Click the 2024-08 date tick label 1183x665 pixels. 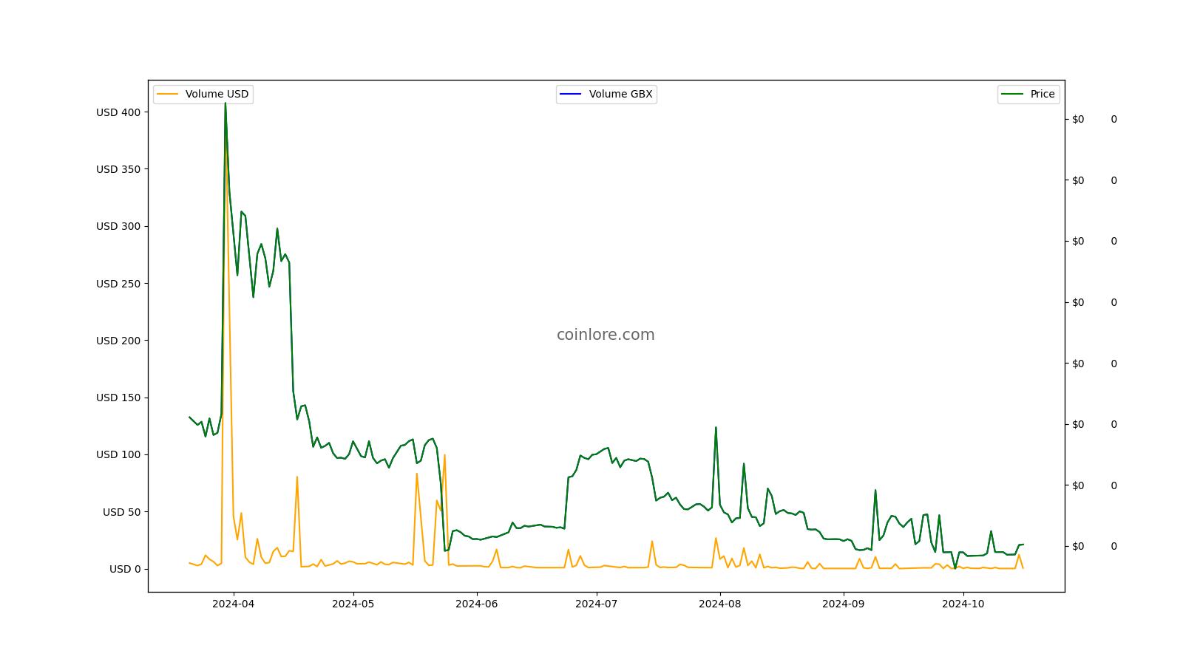pos(720,604)
